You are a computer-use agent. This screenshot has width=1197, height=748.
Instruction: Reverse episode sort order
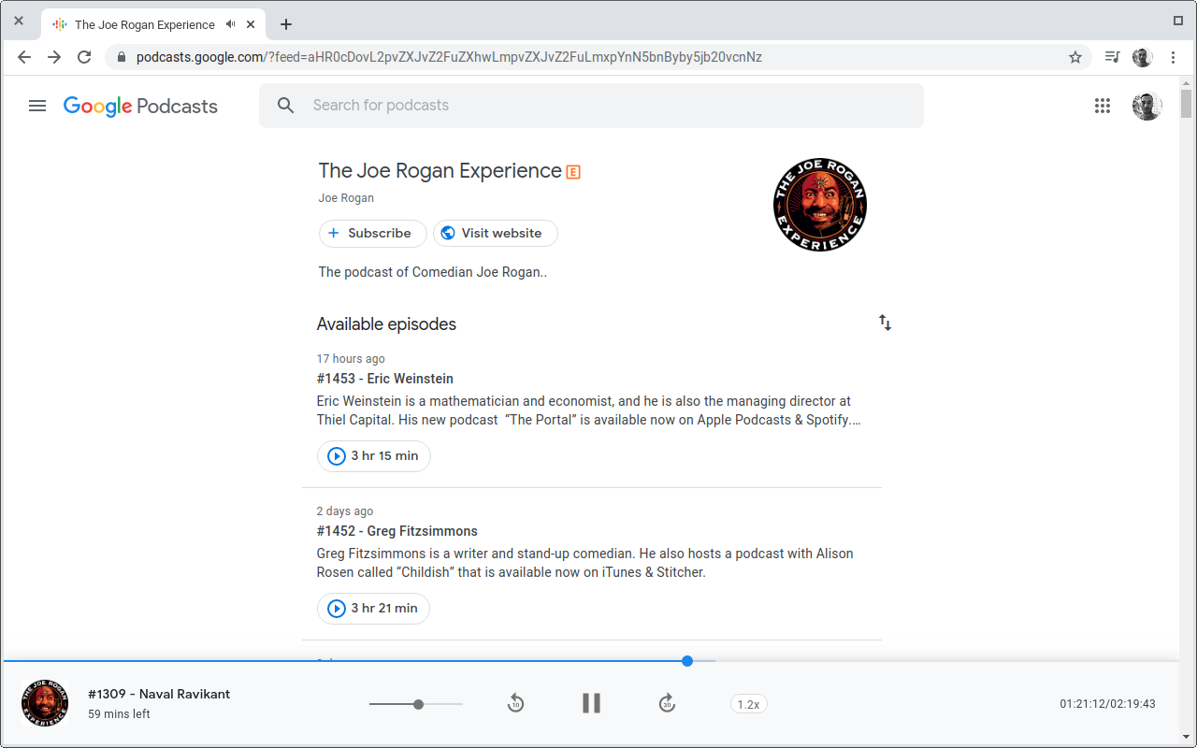885,324
